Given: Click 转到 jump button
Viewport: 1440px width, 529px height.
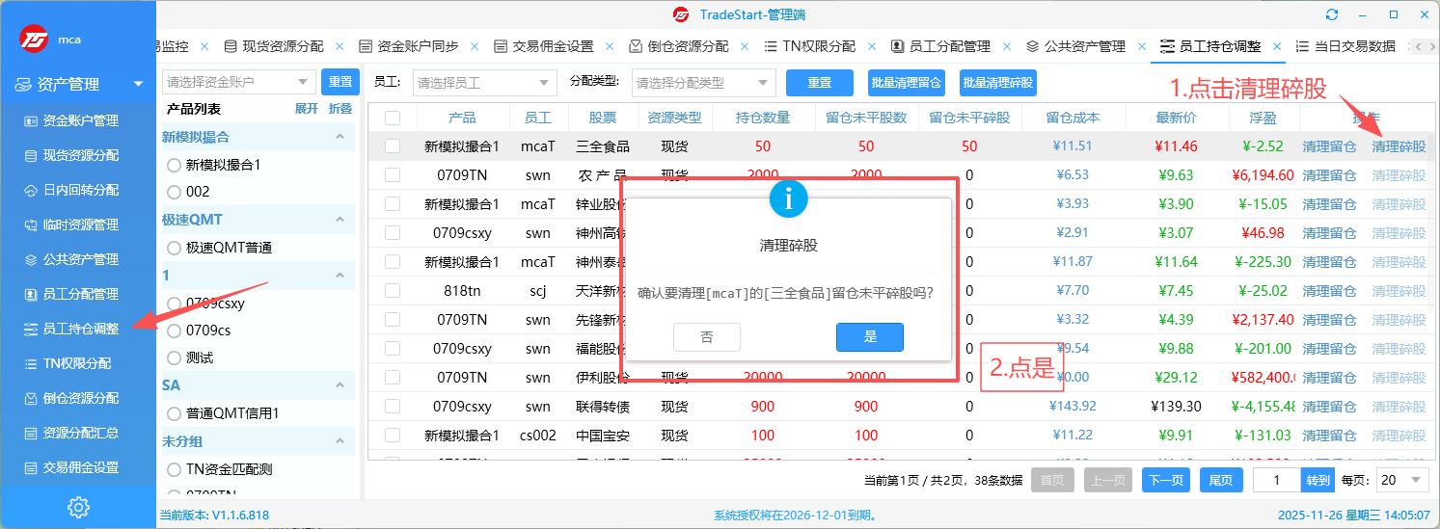Looking at the screenshot, I should (1318, 480).
